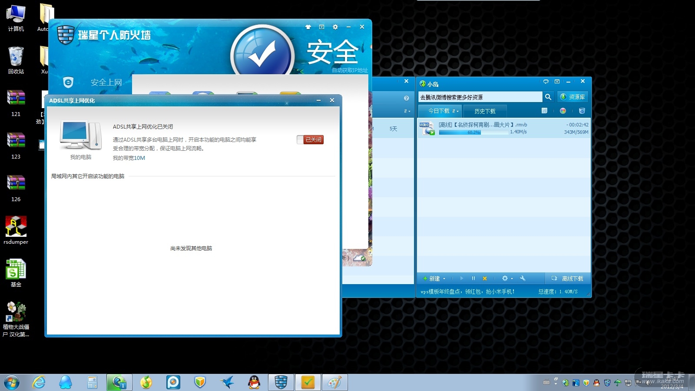Close the ADSL共享上网优化 dialog
The width and height of the screenshot is (695, 391).
tap(332, 100)
